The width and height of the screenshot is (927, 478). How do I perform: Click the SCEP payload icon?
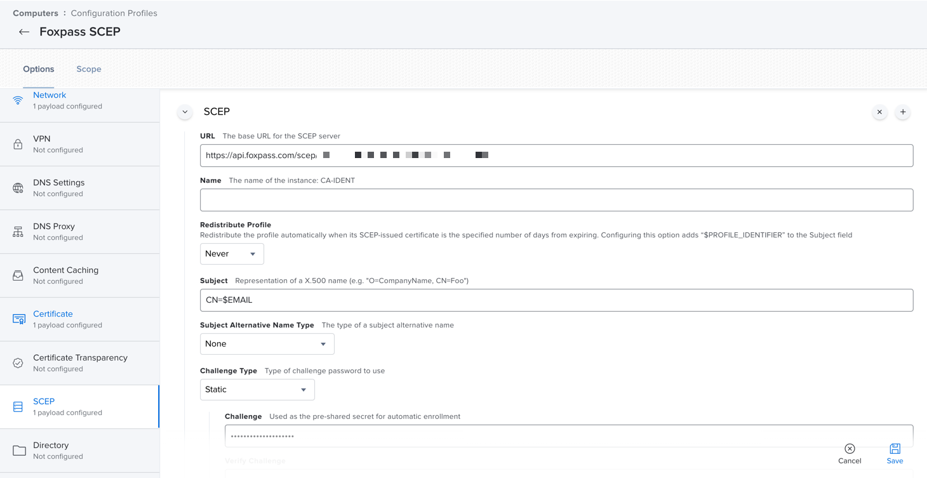18,407
